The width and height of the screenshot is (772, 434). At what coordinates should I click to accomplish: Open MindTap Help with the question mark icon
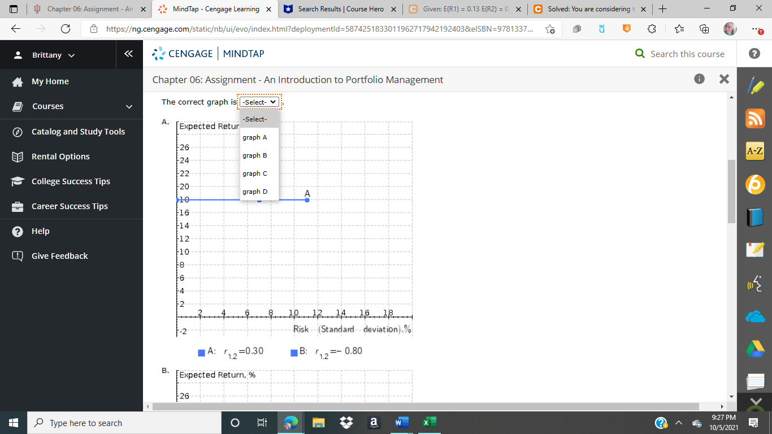pyautogui.click(x=754, y=54)
